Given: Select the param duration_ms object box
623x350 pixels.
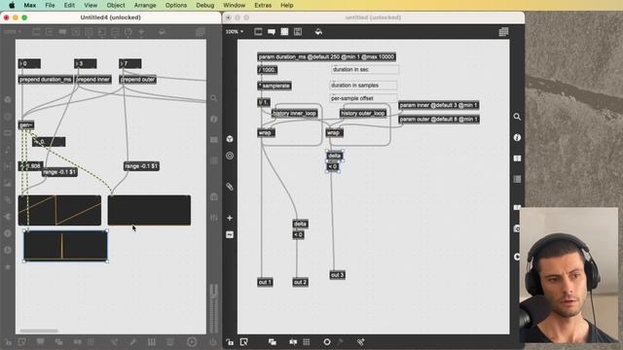Looking at the screenshot, I should [x=326, y=57].
